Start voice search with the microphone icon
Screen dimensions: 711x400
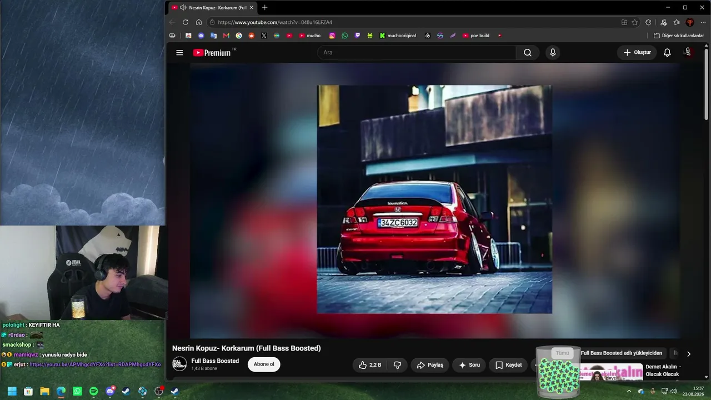point(552,53)
